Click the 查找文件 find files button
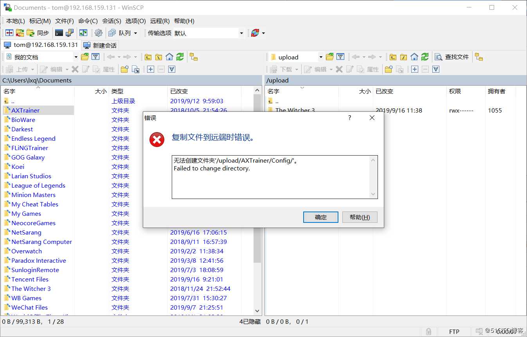The image size is (527, 337). click(x=452, y=57)
